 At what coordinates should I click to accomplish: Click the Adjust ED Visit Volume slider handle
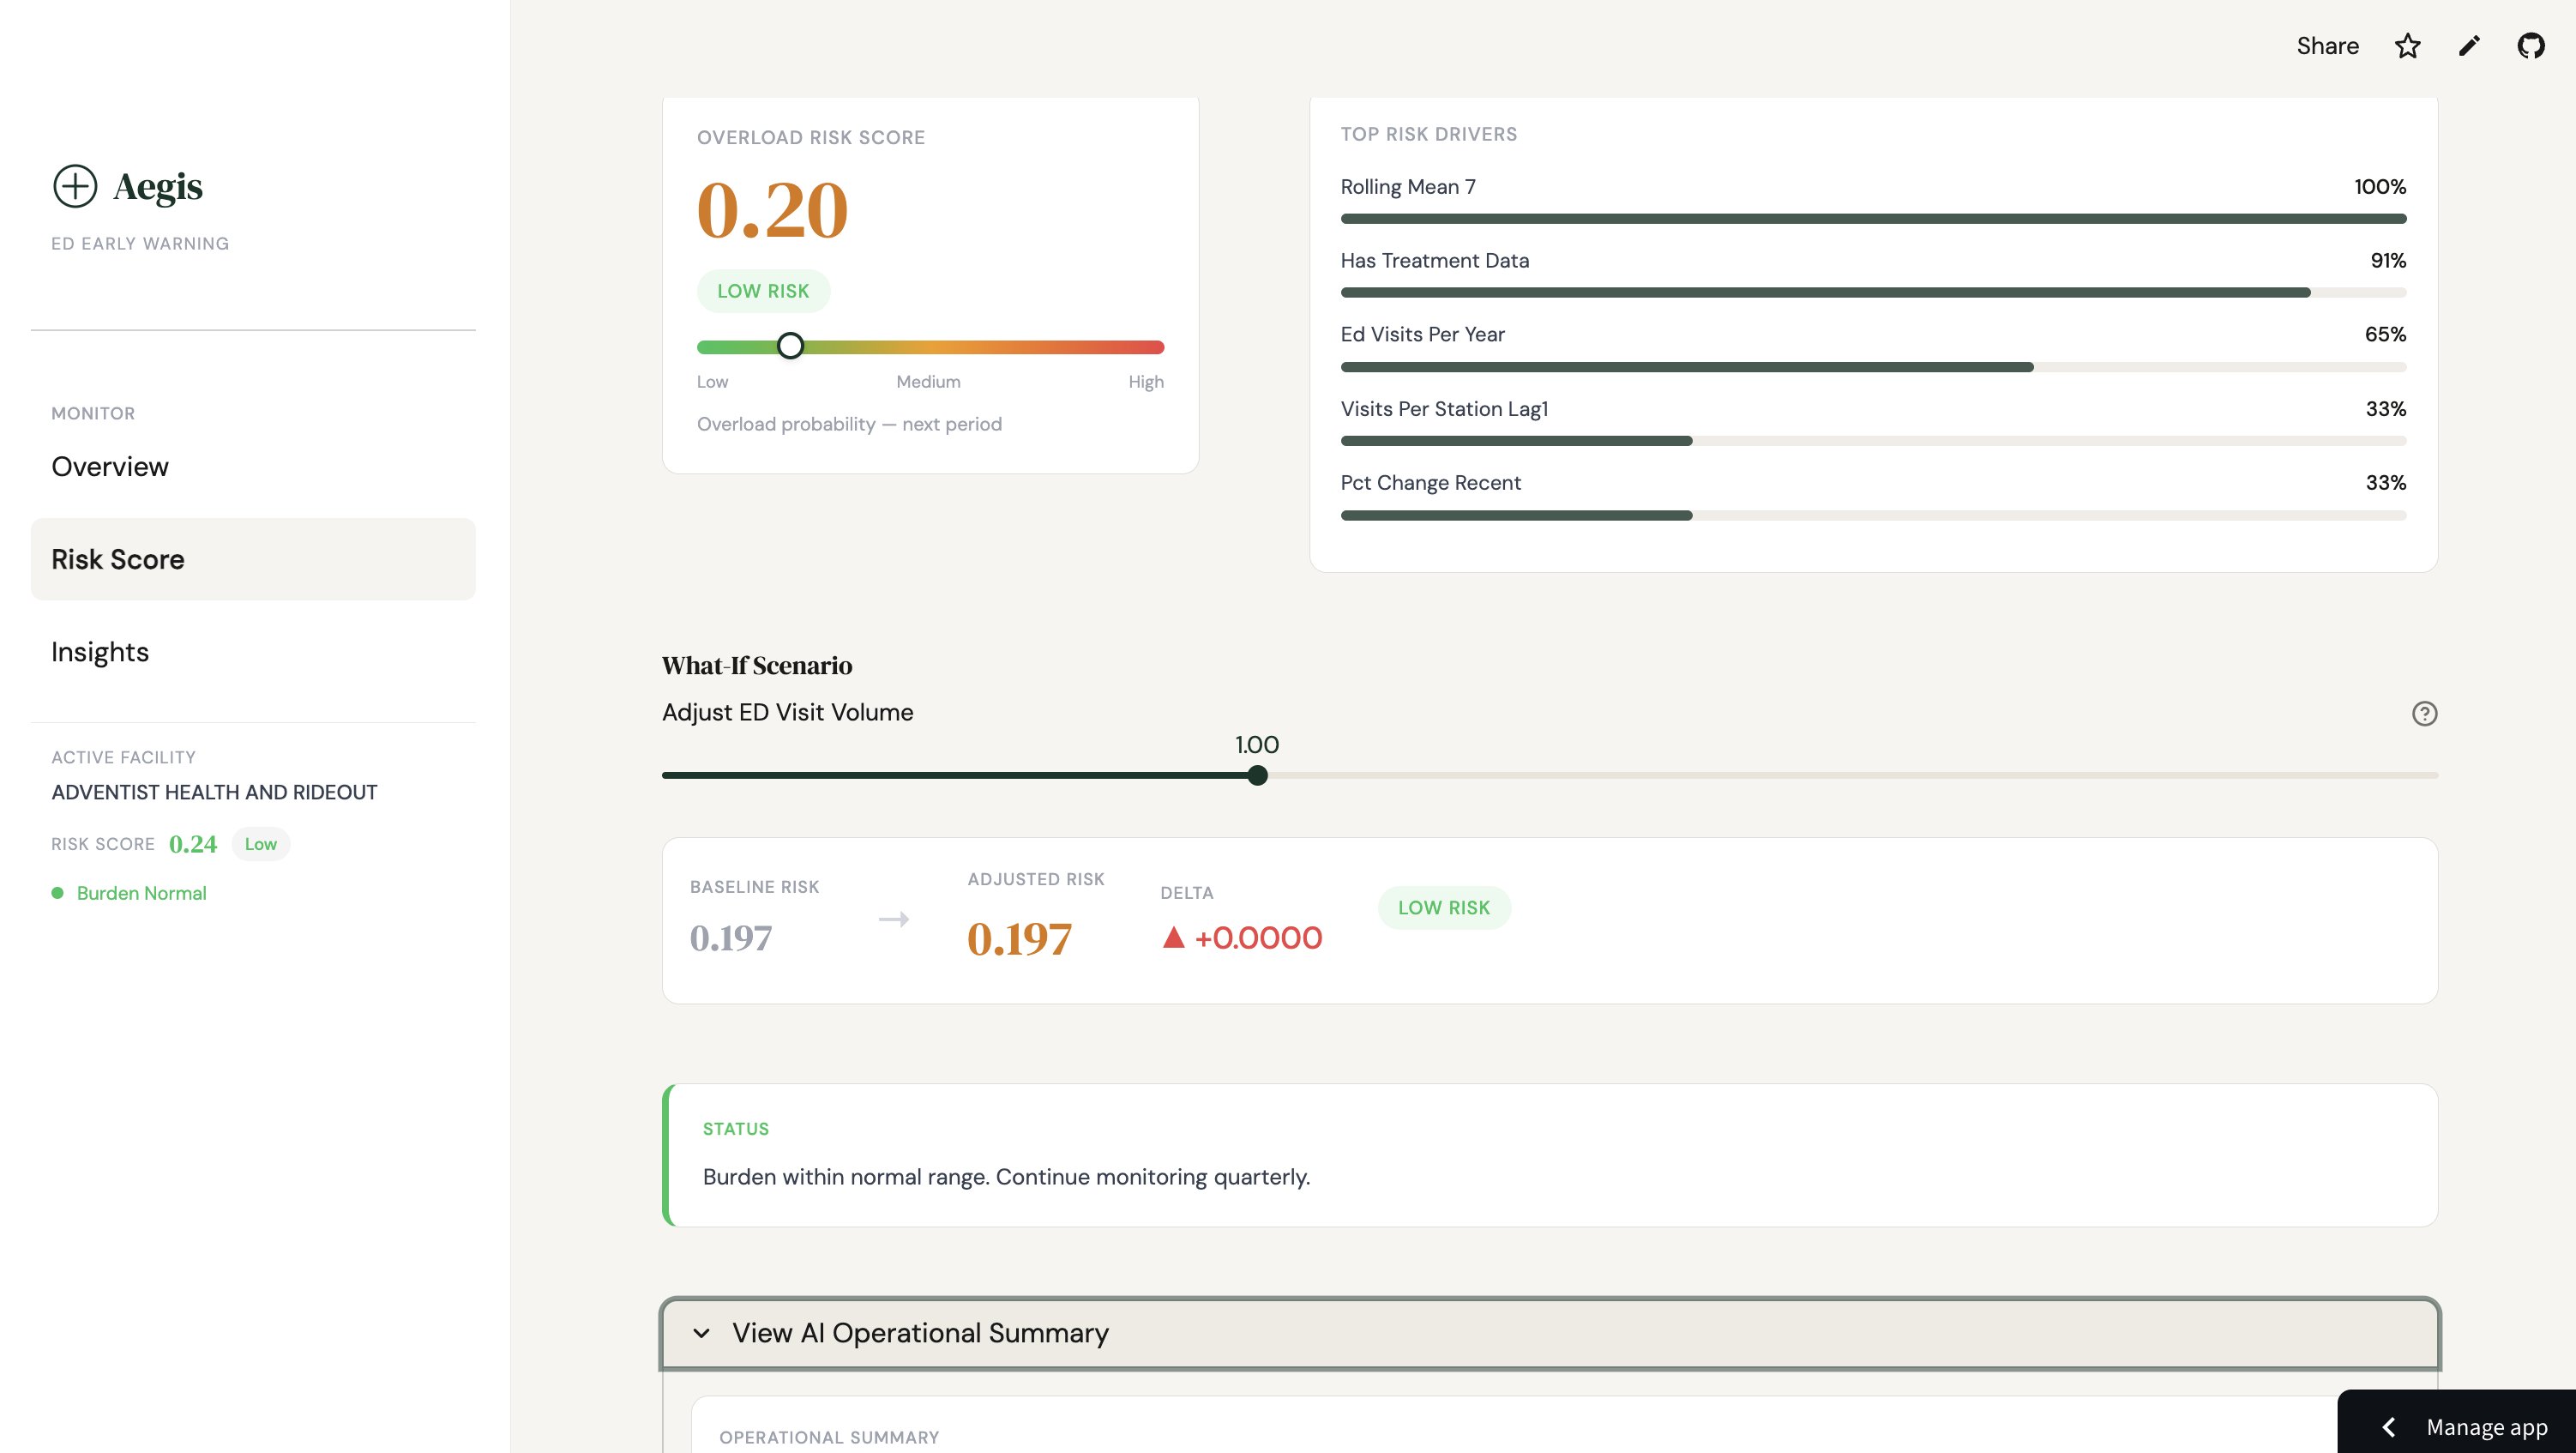click(1258, 775)
